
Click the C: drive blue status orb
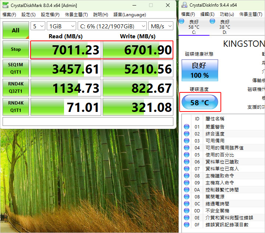coord(181,21)
